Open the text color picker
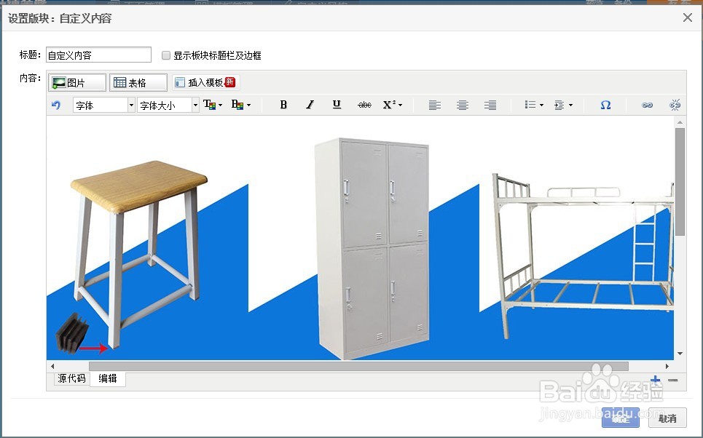The height and width of the screenshot is (438, 703). (x=209, y=105)
